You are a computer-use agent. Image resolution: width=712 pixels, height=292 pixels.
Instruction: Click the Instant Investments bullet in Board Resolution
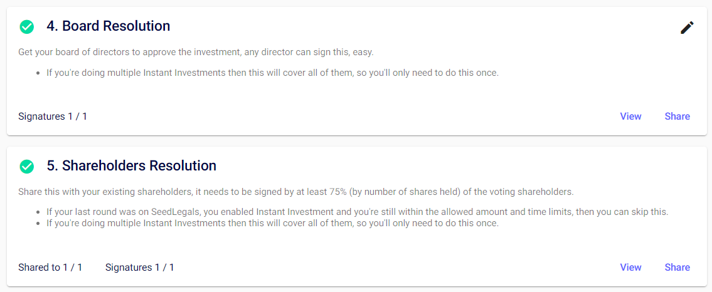tap(272, 73)
